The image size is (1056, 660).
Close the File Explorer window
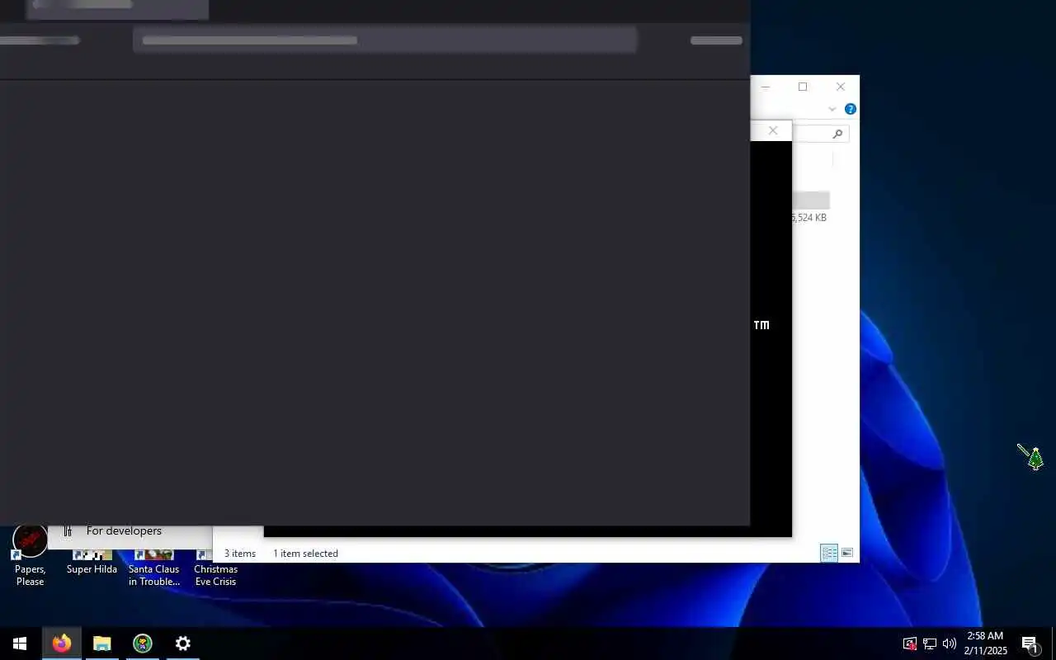(x=841, y=87)
